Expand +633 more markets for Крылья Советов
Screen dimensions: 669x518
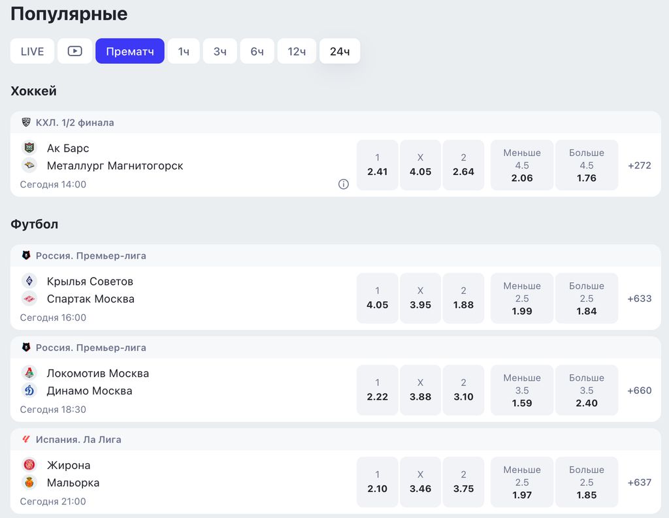click(639, 299)
